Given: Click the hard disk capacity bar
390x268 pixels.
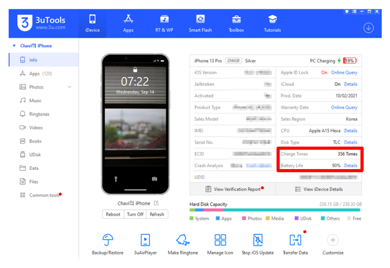Looking at the screenshot, I should click(x=276, y=210).
